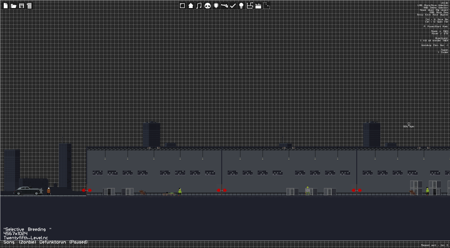The height and width of the screenshot is (248, 450).
Task: Open the level notes list icon
Action: click(x=29, y=6)
